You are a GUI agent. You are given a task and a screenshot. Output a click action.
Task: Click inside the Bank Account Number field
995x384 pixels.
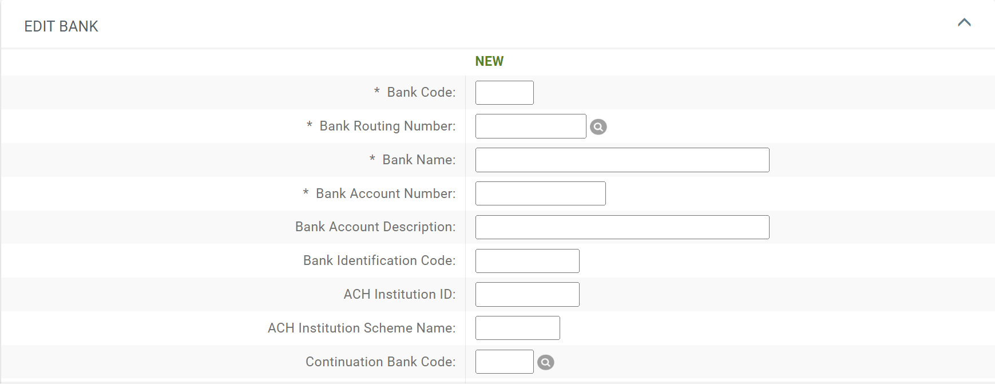click(x=539, y=193)
